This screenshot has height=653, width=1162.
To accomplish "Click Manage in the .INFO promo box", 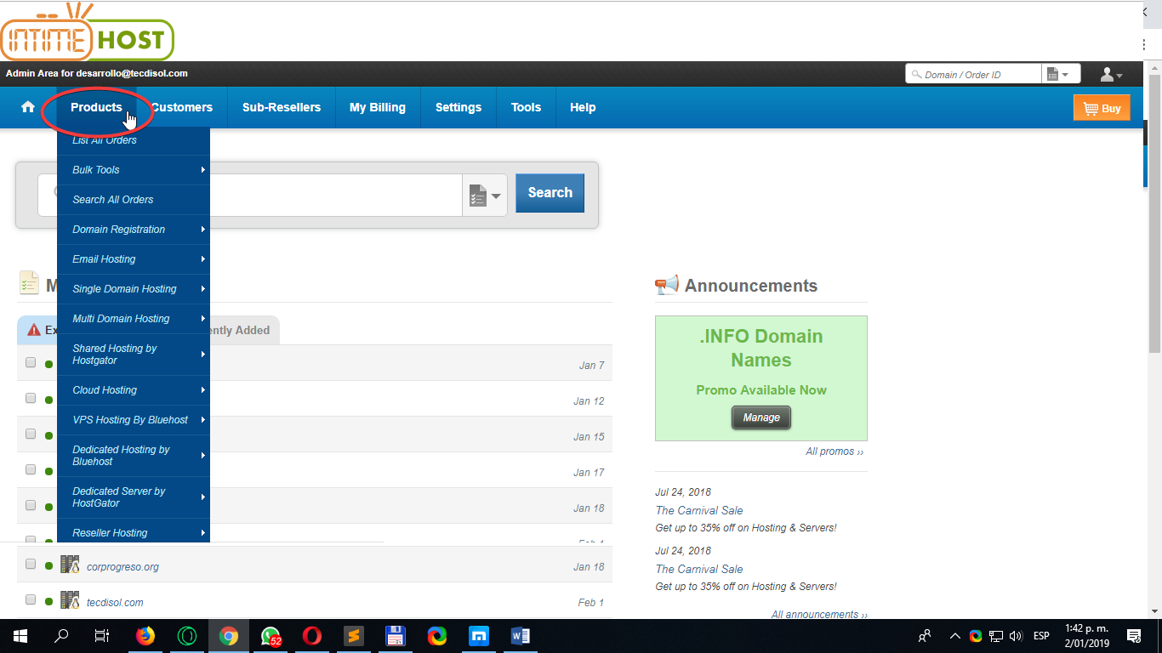I will tap(761, 417).
